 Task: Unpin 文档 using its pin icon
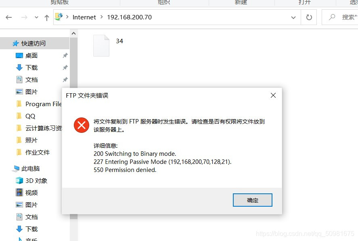[x=65, y=80]
